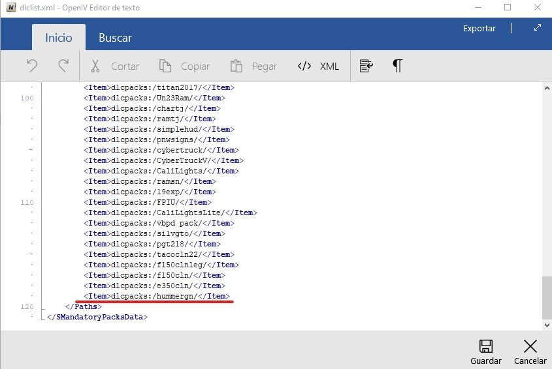This screenshot has height=369, width=552.
Task: Click the vbpd pack item line
Action: click(x=159, y=223)
